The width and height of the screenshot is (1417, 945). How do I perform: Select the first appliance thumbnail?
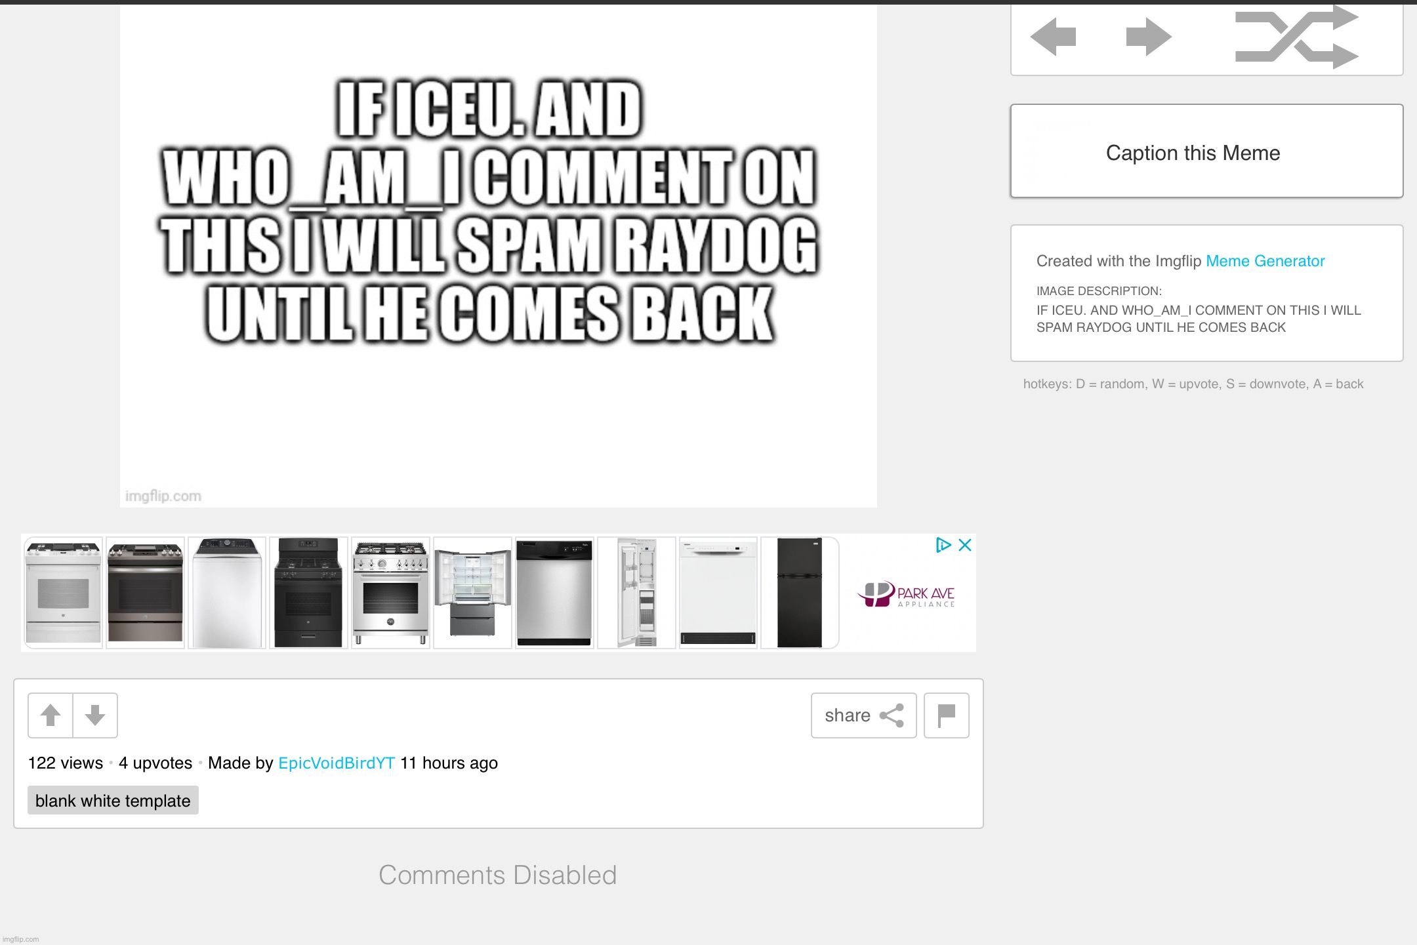(x=64, y=592)
